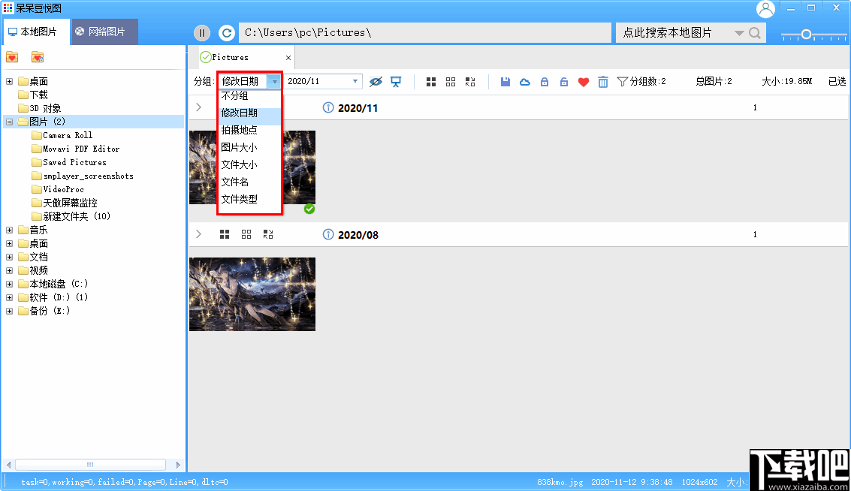Click the second favorites folder icon
The width and height of the screenshot is (851, 491).
click(x=38, y=57)
